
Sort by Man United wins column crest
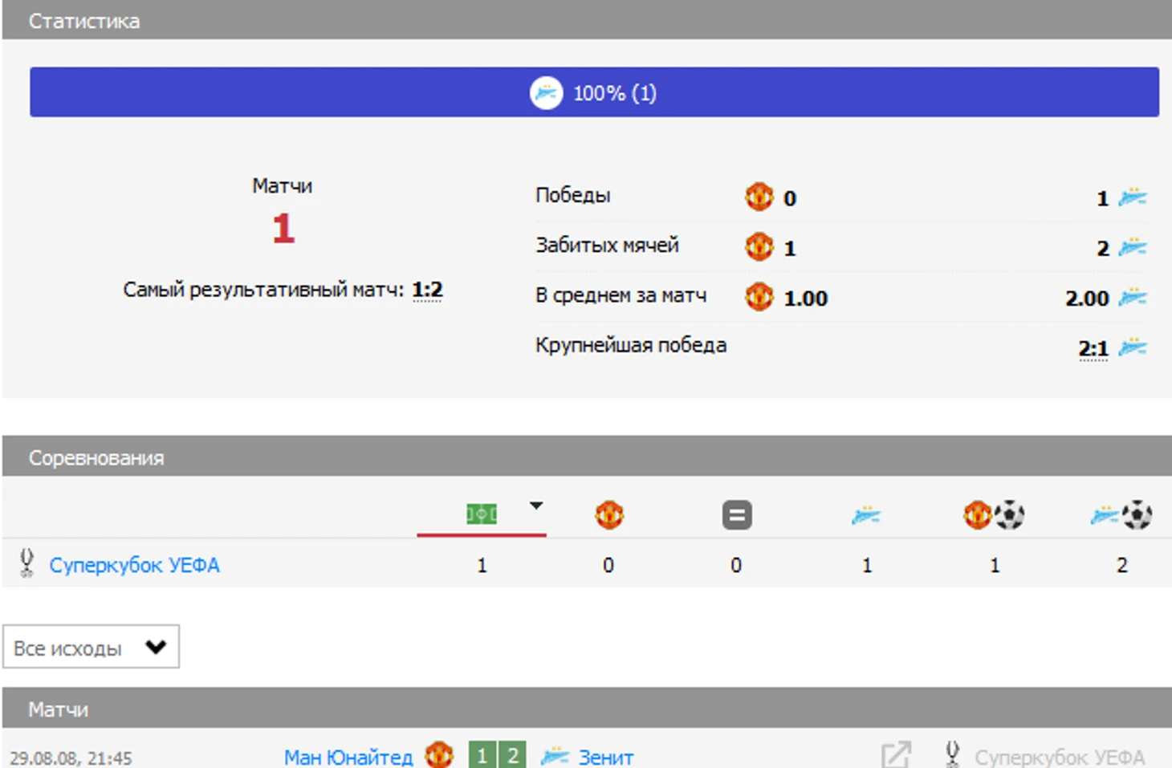tap(609, 514)
